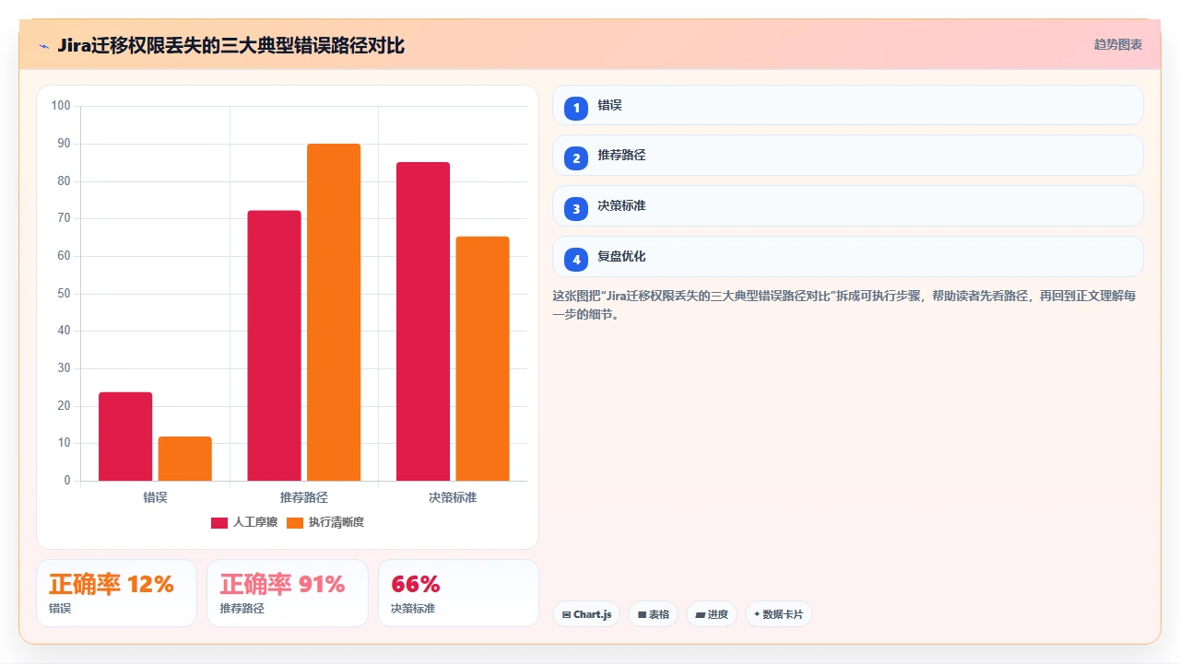Viewport: 1180px width, 664px height.
Task: Click the red bar for 错误
Action: (125, 437)
